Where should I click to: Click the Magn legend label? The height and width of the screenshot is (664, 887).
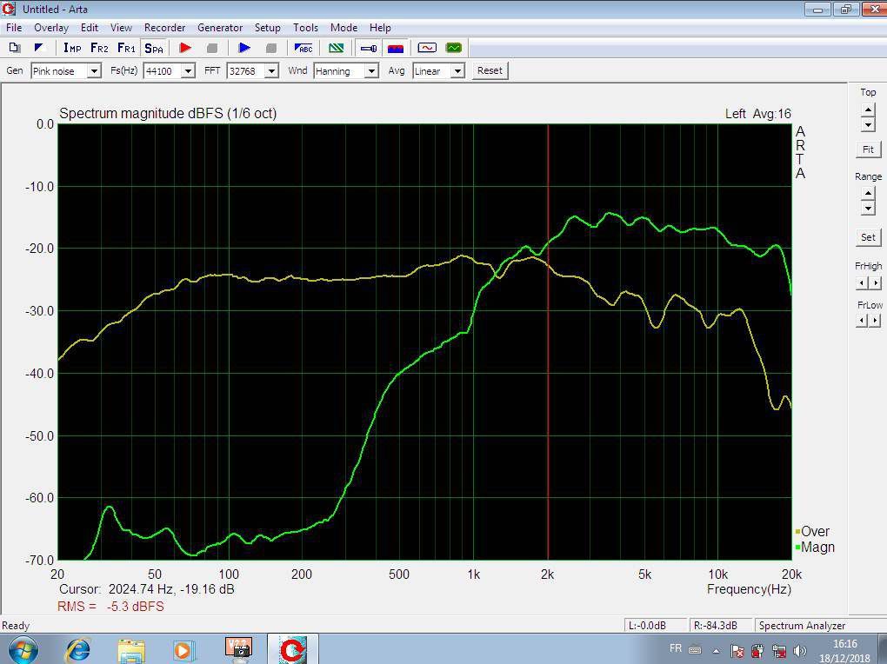coord(818,548)
